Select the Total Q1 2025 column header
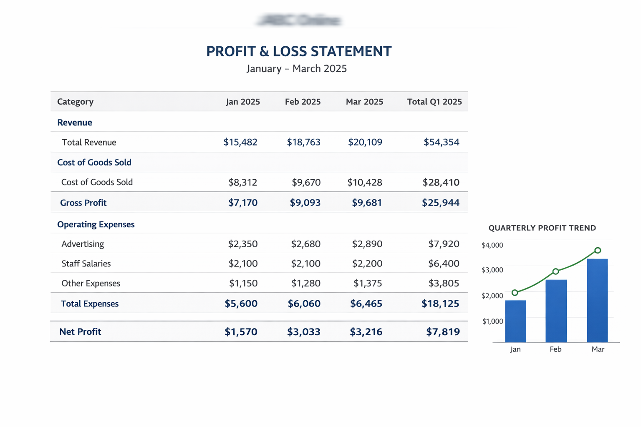This screenshot has width=641, height=427. tap(434, 102)
